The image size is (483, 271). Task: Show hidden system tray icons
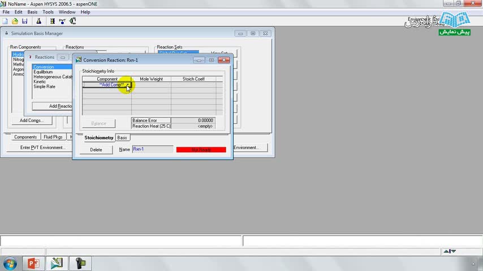pyautogui.click(x=473, y=264)
